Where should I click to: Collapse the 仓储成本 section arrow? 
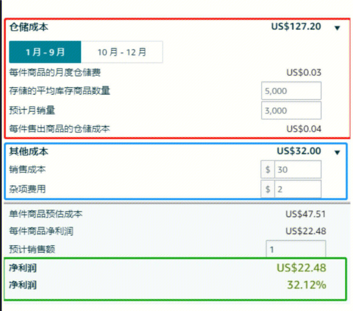(337, 28)
